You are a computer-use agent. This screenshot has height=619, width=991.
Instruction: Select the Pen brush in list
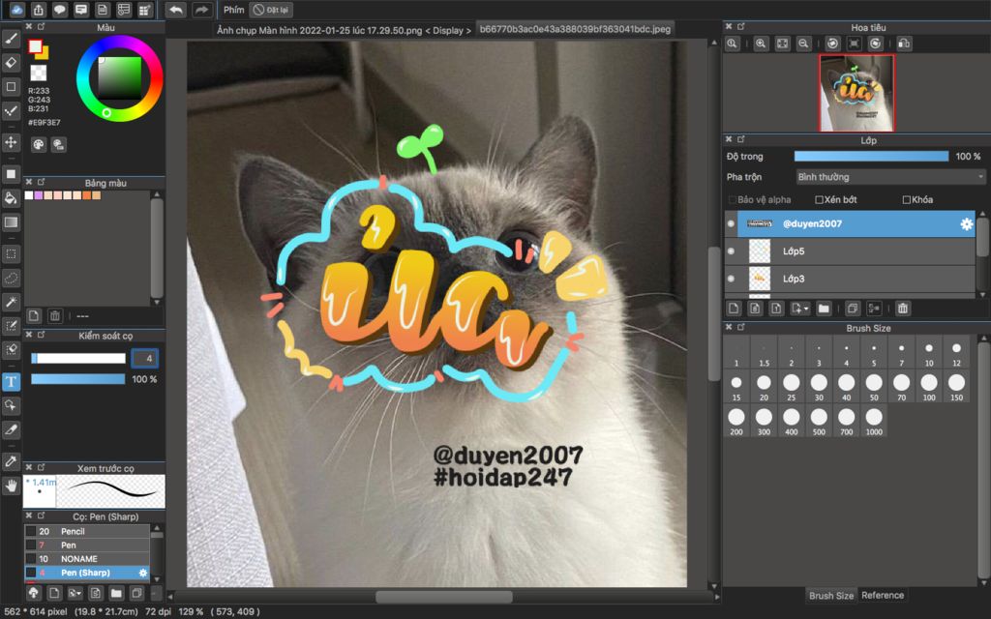pyautogui.click(x=87, y=545)
